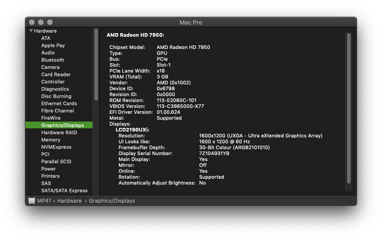Click the detail pane vertical scrollbar

[x=348, y=108]
